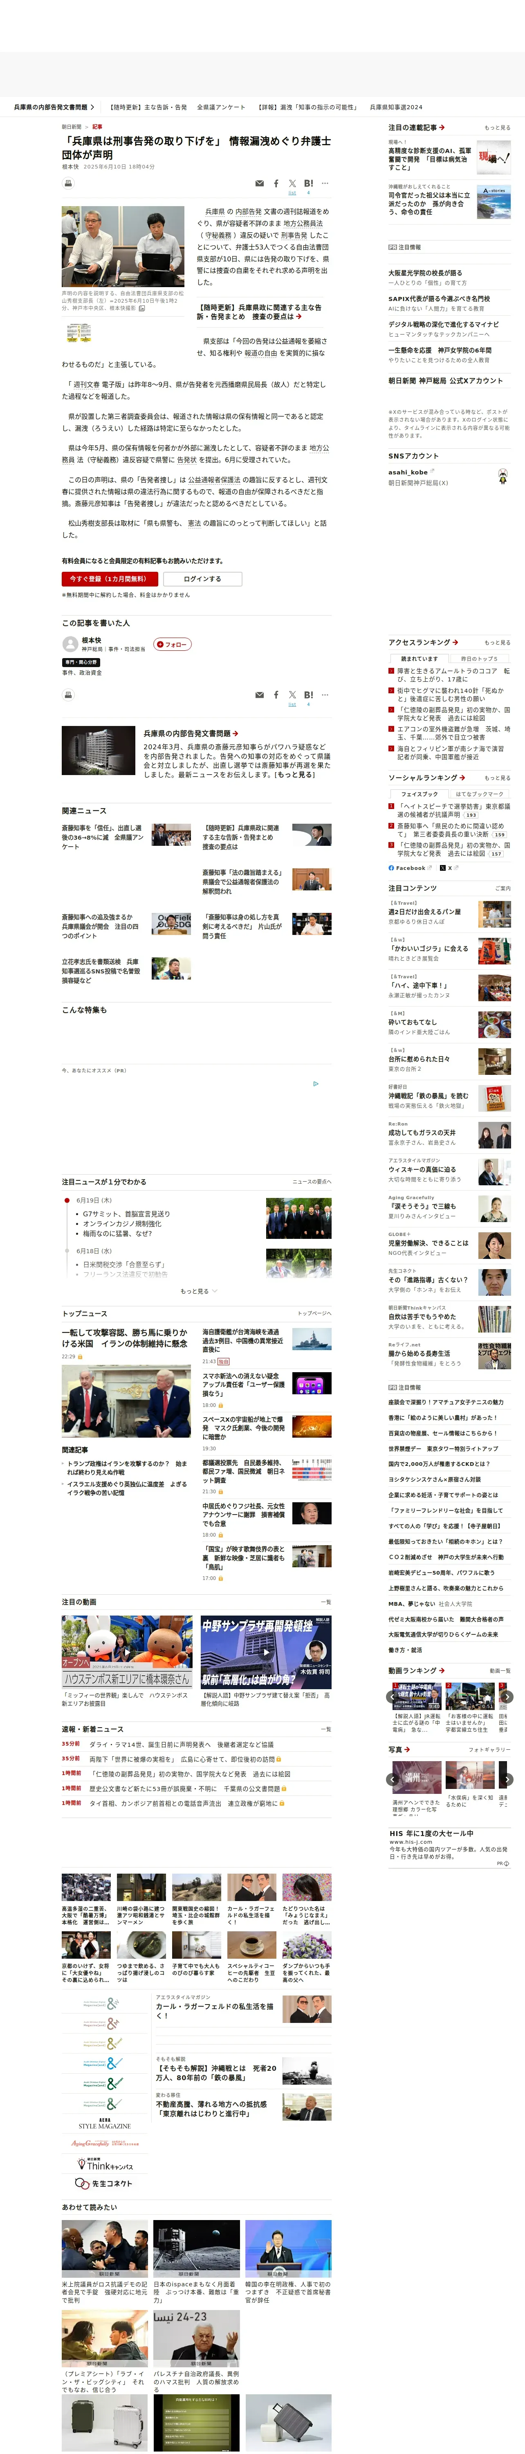This screenshot has height=2454, width=525.
Task: Open 全県議アンケート in the top navigation
Action: point(221,108)
